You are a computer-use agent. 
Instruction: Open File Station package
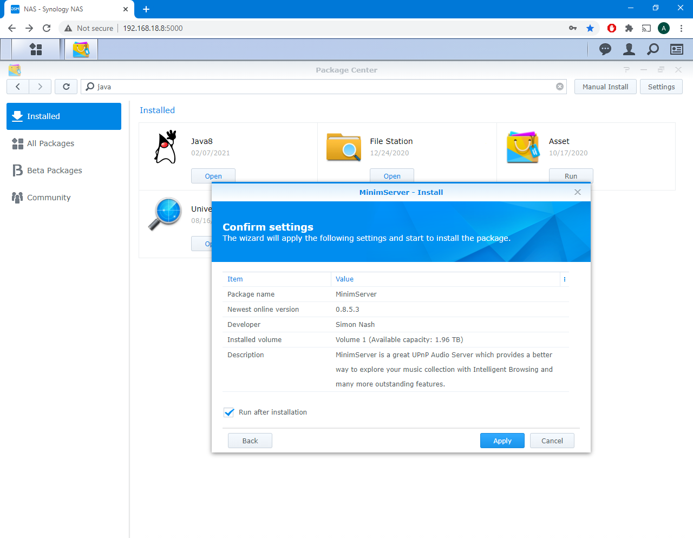pyautogui.click(x=392, y=176)
